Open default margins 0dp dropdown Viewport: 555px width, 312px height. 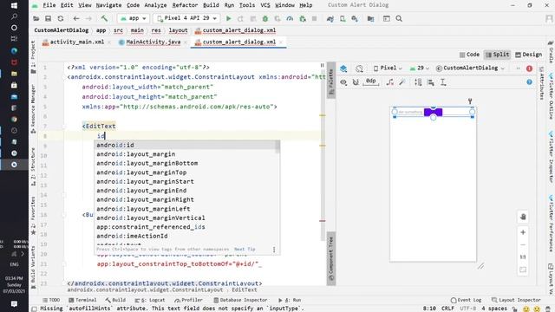[370, 81]
